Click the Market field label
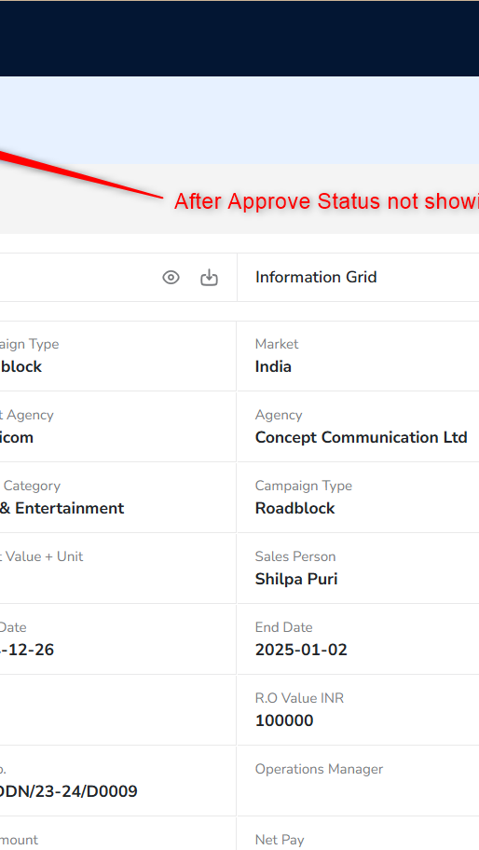The height and width of the screenshot is (850, 479). point(277,344)
